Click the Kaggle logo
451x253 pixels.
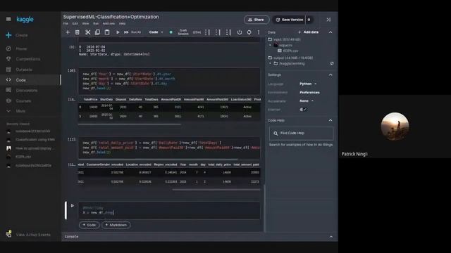point(25,19)
